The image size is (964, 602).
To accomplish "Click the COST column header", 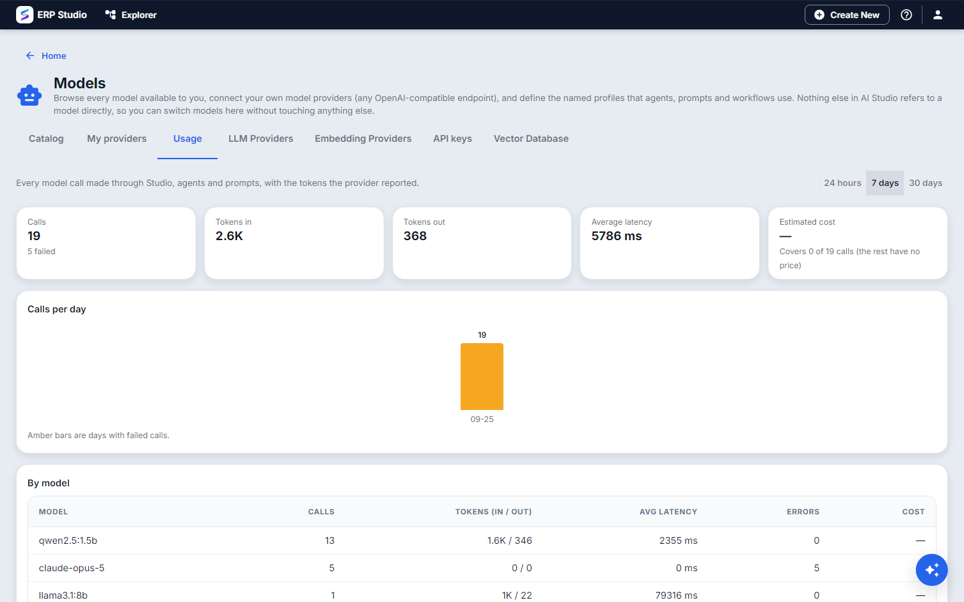I will (x=913, y=512).
